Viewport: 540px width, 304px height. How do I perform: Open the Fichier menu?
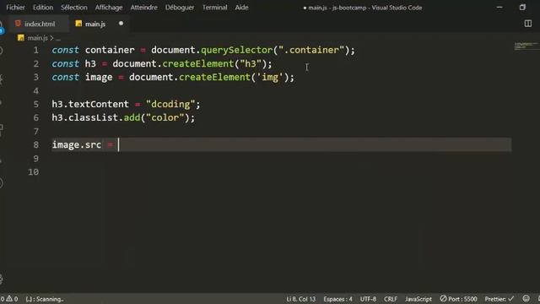[x=15, y=8]
